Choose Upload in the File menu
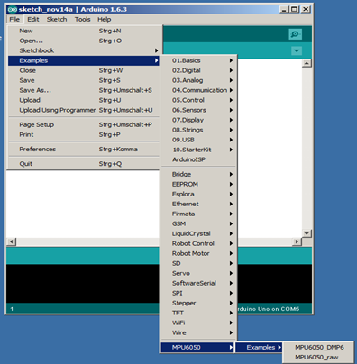The width and height of the screenshot is (357, 364). coord(84,100)
